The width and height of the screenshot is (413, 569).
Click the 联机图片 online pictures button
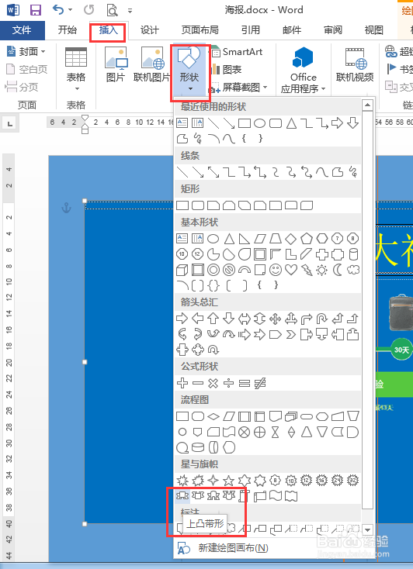pos(152,64)
